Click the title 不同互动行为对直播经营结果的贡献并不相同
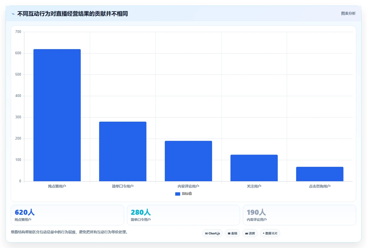The height and width of the screenshot is (248, 367). 72,14
